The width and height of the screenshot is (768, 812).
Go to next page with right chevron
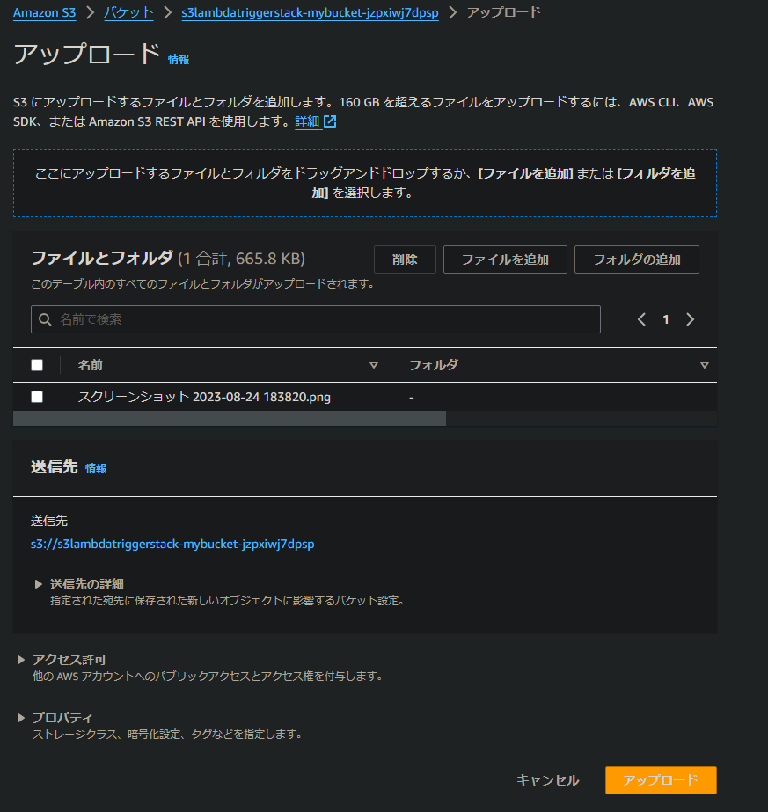point(691,318)
